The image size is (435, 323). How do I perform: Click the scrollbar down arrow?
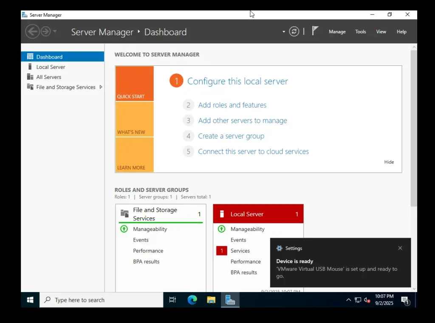[x=414, y=289]
